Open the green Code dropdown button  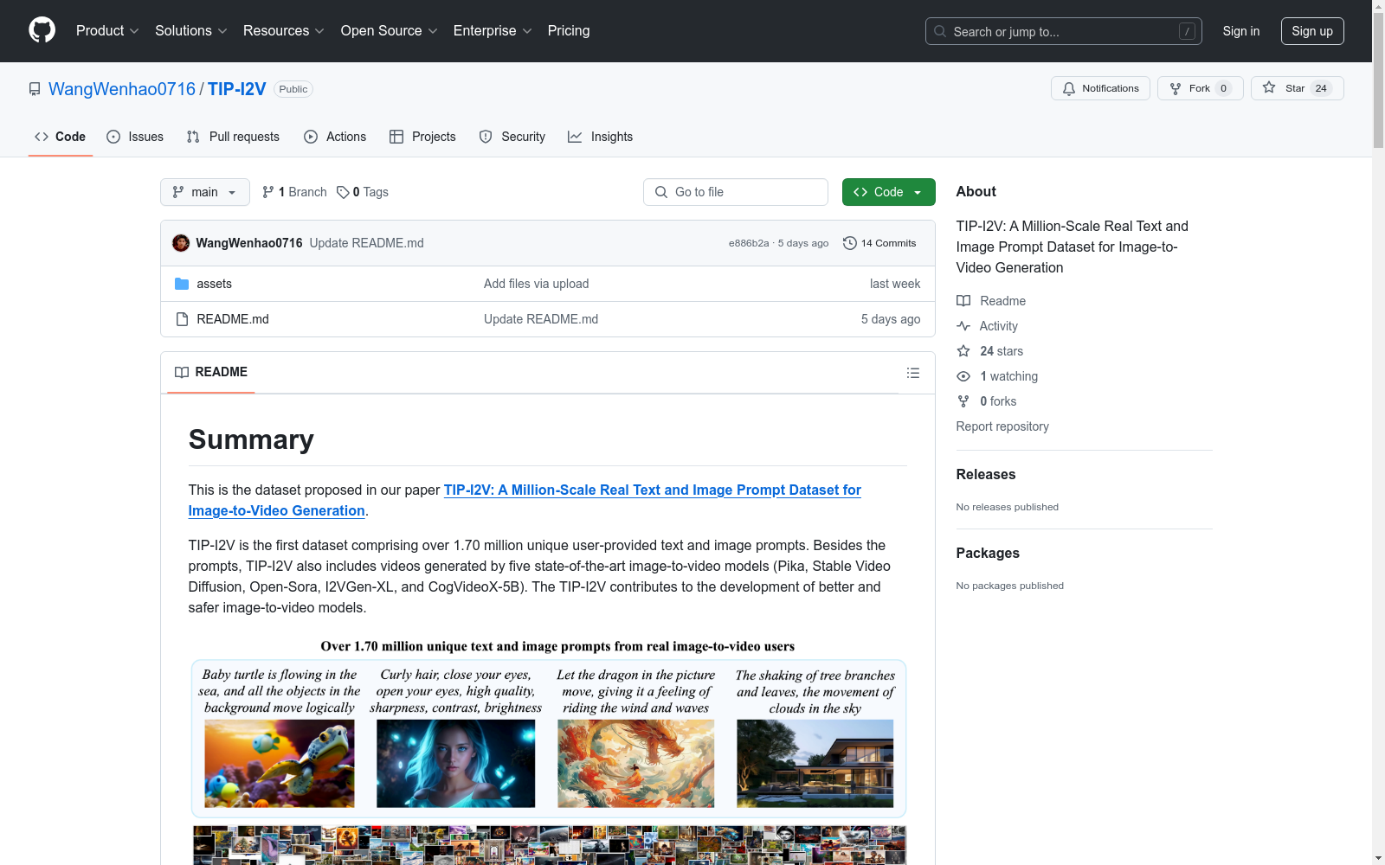pyautogui.click(x=888, y=192)
